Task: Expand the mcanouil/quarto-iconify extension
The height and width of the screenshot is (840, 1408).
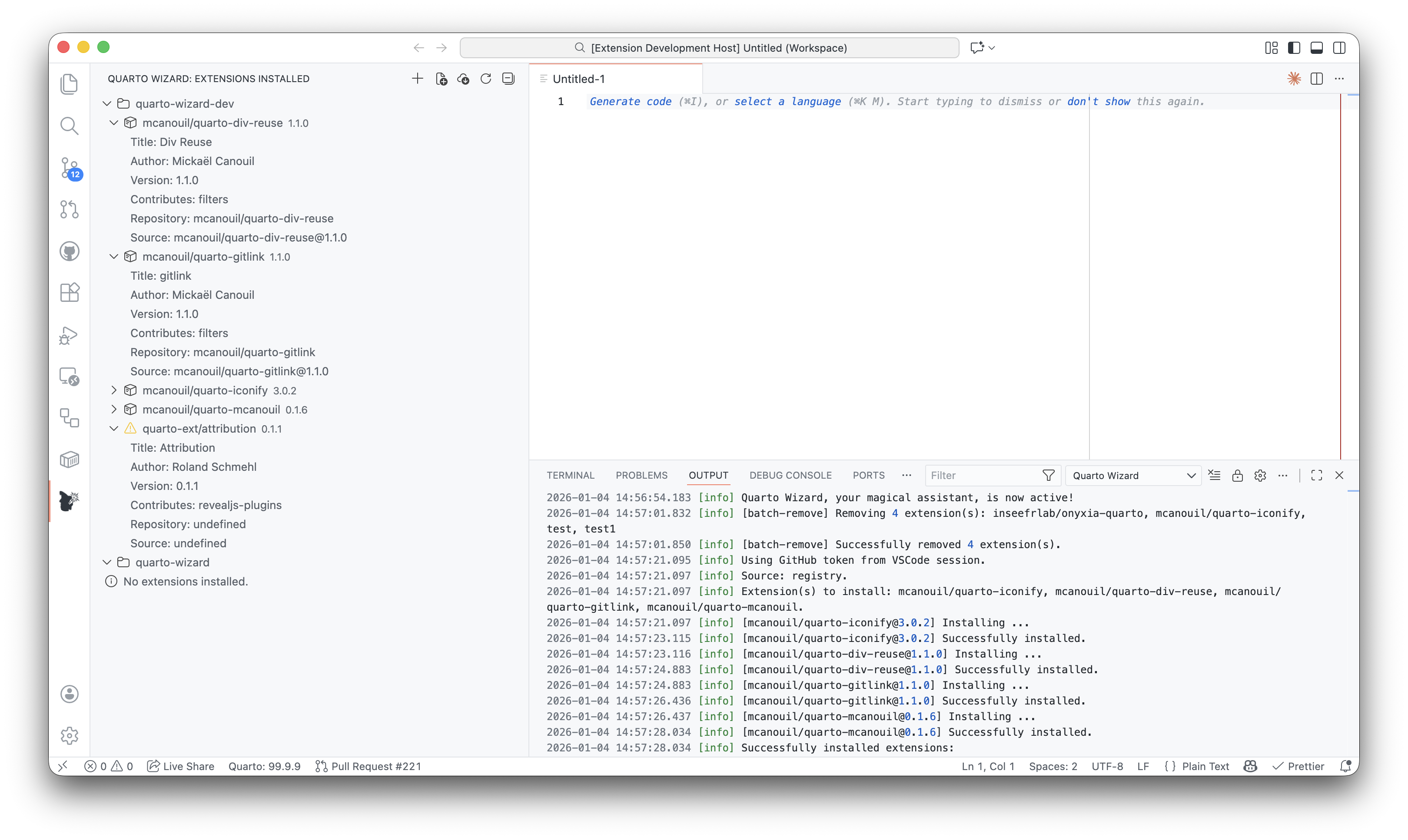Action: point(114,390)
